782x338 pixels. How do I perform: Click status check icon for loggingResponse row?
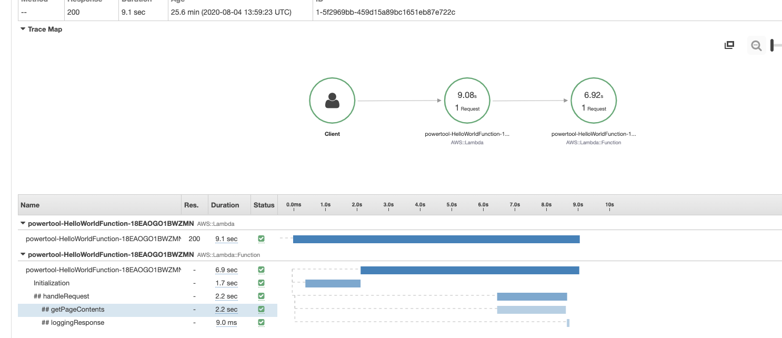(x=261, y=322)
